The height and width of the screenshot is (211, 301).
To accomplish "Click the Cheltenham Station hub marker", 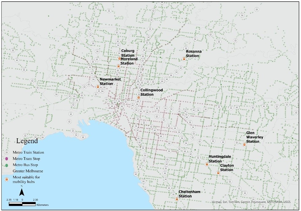I will pos(177,199).
